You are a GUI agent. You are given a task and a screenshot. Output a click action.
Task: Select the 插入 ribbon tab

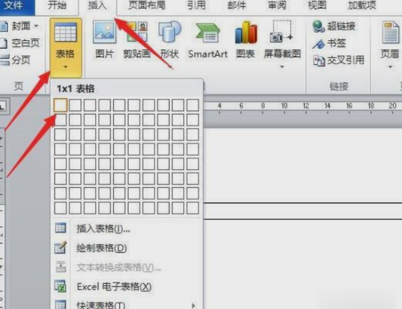click(97, 5)
